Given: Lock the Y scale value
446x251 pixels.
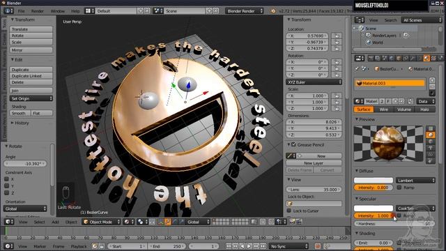Looking at the screenshot, I should pos(337,102).
